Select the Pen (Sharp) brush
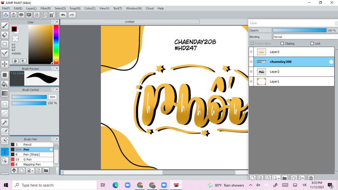338x190 pixels. pos(32,154)
